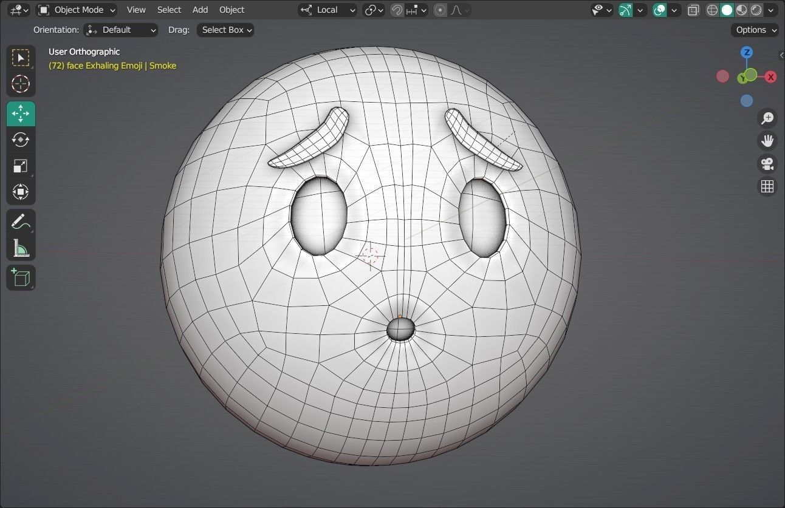Toggle proportional editing
785x508 pixels.
(x=440, y=10)
